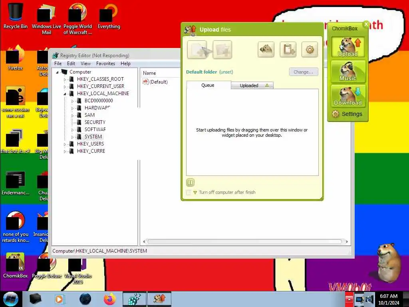Expand HKEY_CURRENT_USER in registry tree

[65, 87]
